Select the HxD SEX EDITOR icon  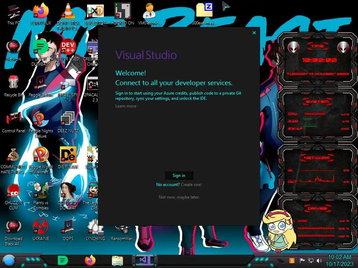[x=95, y=15]
